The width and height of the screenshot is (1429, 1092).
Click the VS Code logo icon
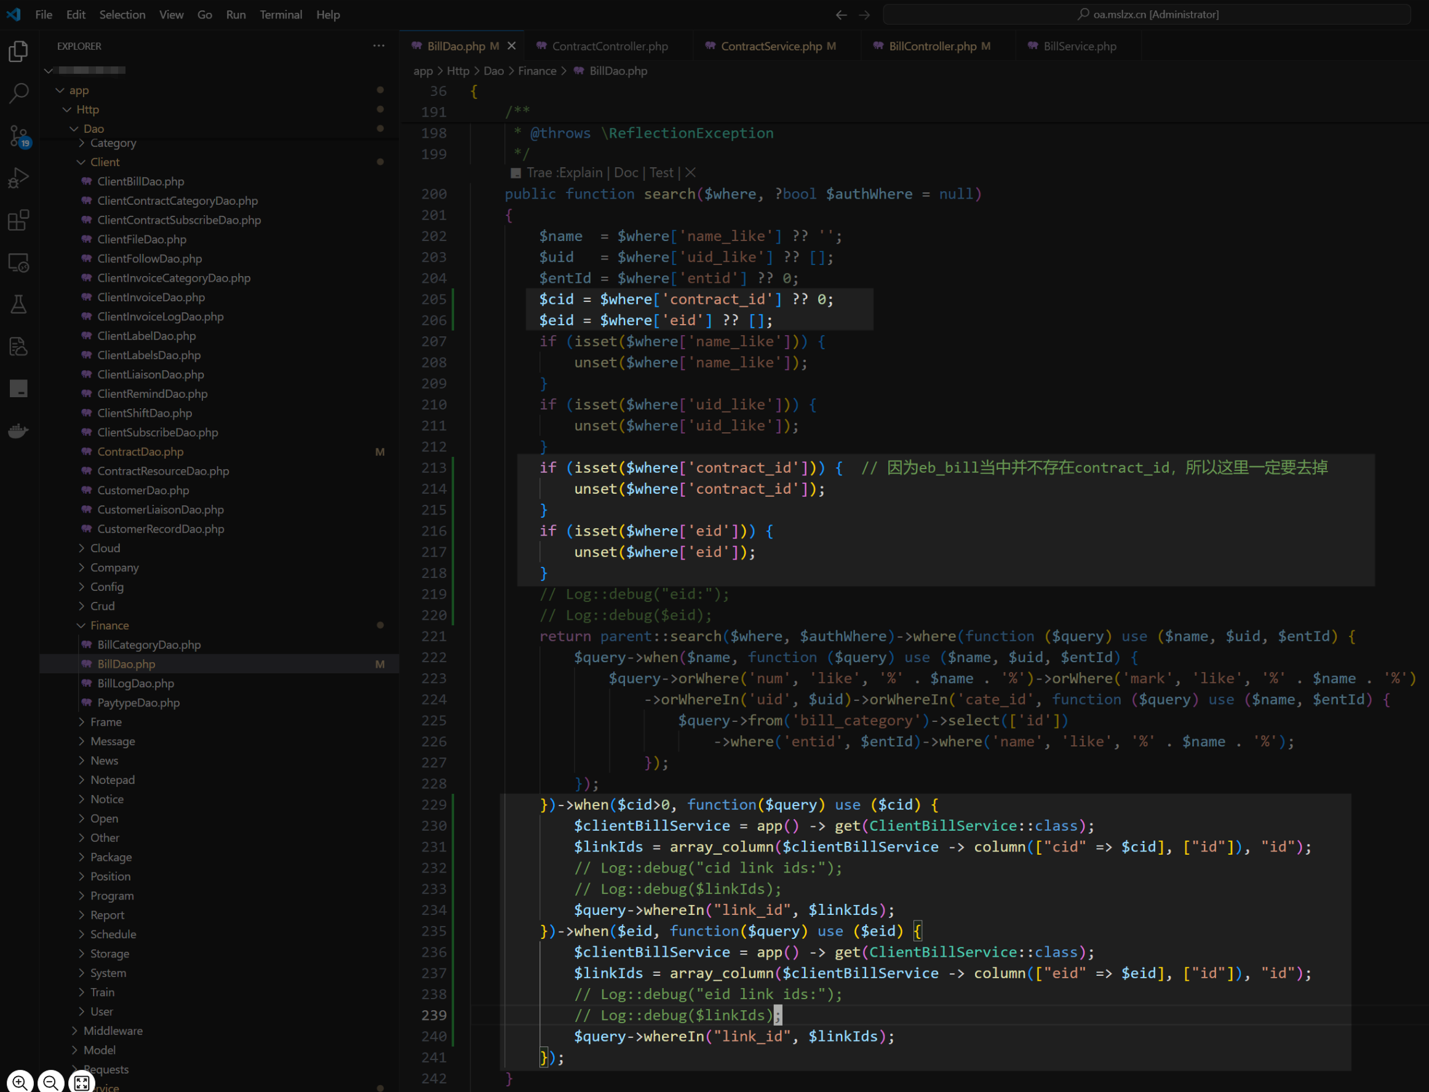click(14, 14)
